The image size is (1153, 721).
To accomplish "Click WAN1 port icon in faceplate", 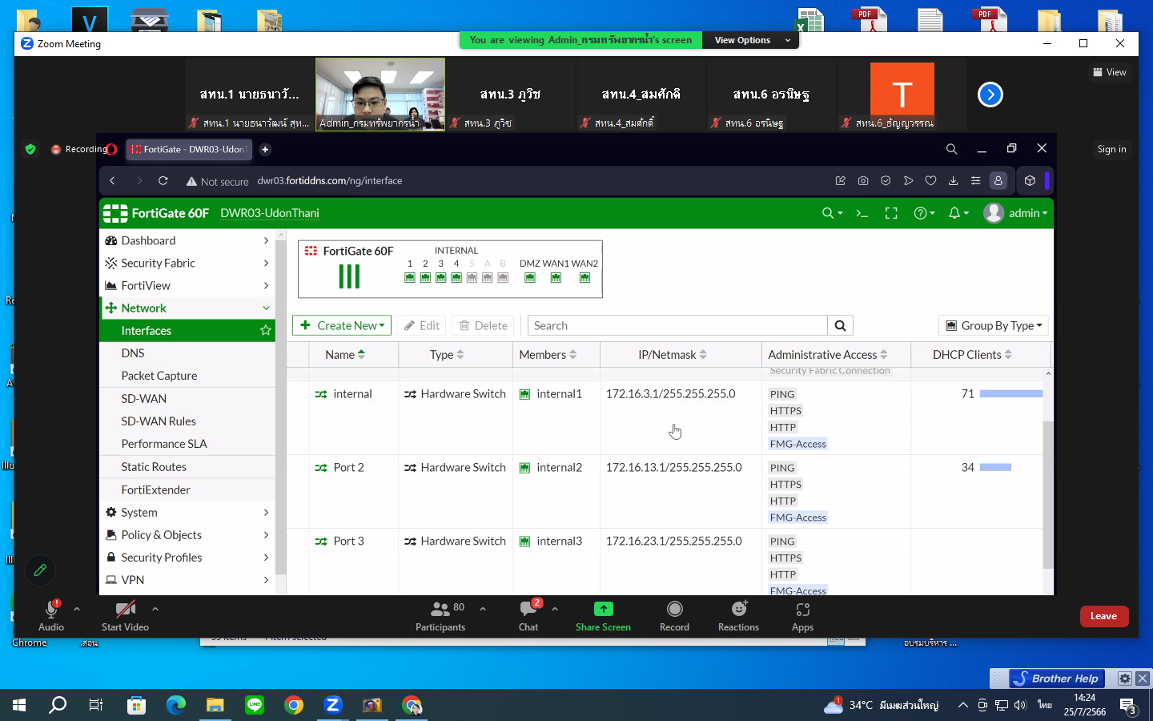I will pyautogui.click(x=556, y=278).
